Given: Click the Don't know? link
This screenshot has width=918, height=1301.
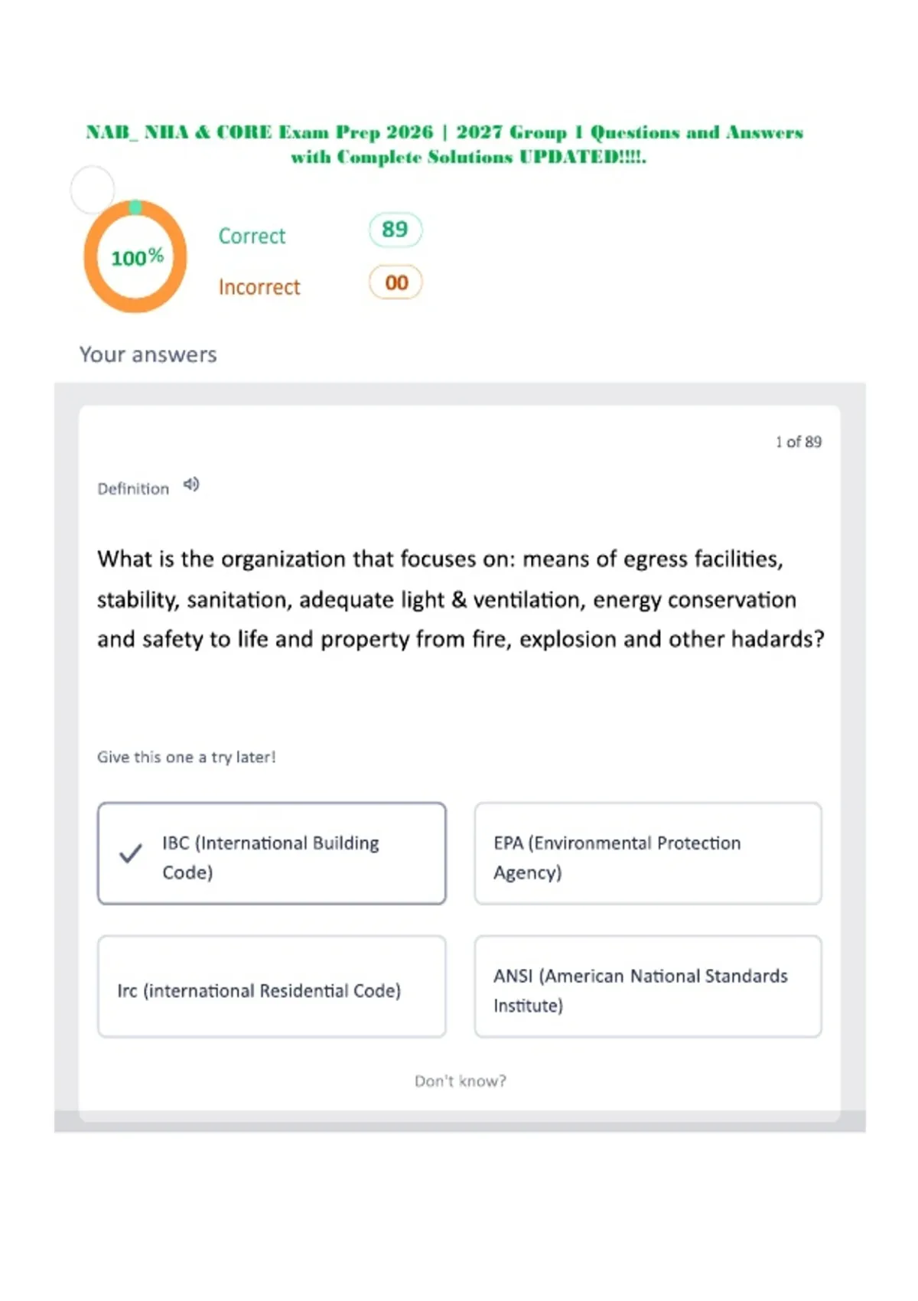Looking at the screenshot, I should [461, 1081].
